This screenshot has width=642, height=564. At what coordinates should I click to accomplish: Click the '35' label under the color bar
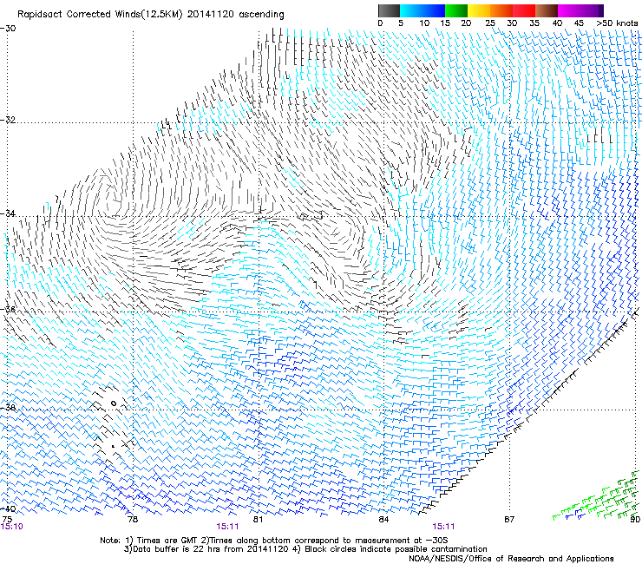tap(534, 23)
